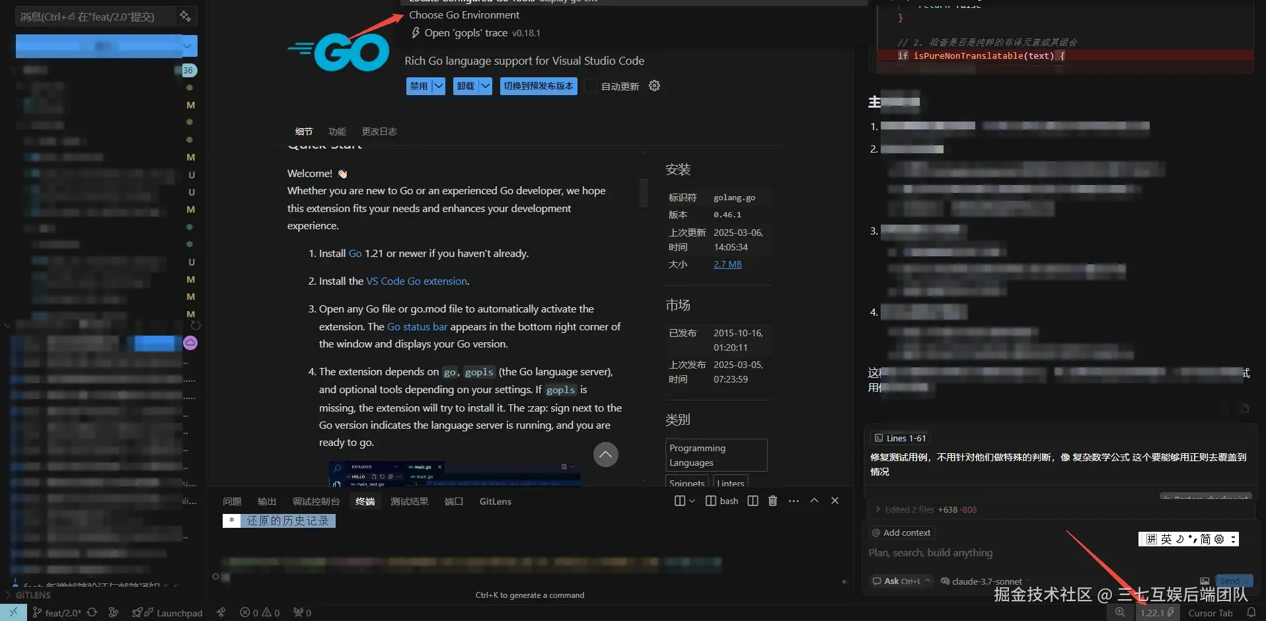Enable the 自动更新 checkbox
Screen dimensions: 1266x621
(591, 86)
